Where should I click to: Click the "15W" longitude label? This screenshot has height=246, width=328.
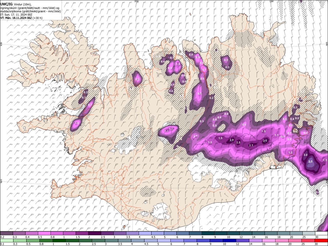pyautogui.click(x=272, y=1)
